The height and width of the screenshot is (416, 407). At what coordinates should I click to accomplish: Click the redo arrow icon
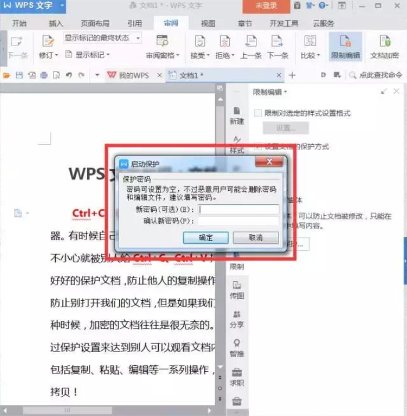81,76
